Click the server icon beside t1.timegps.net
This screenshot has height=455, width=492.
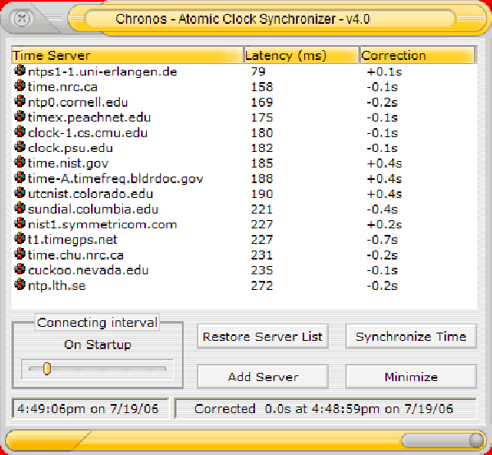20,239
